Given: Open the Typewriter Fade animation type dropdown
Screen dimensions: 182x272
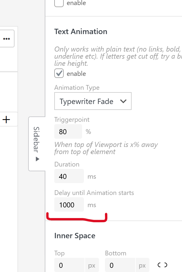Looking at the screenshot, I should (93, 101).
